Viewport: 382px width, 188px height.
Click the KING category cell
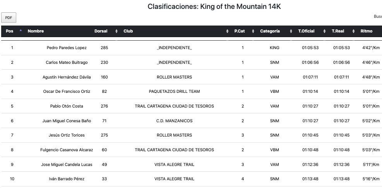tap(274, 48)
